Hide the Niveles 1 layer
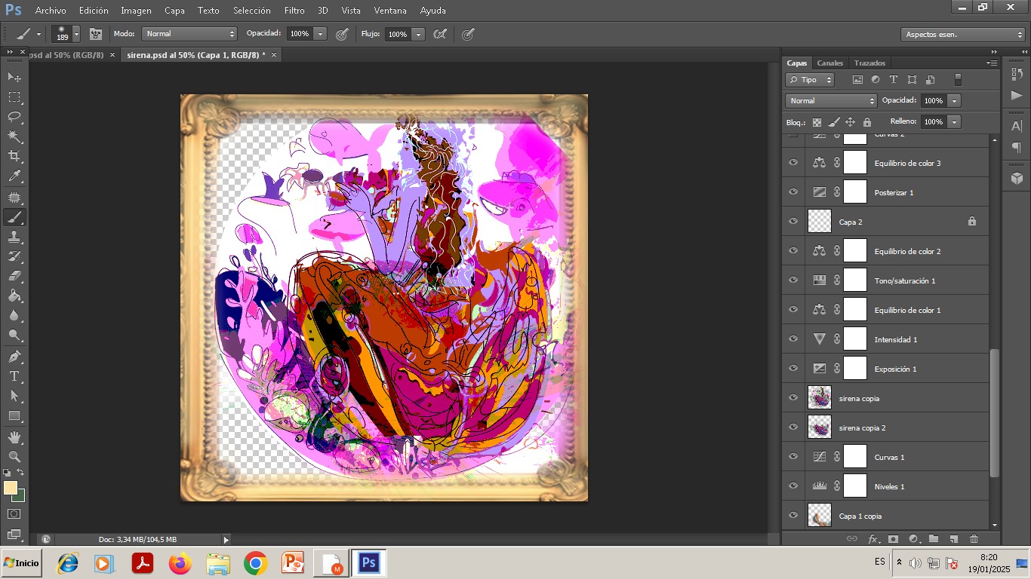Viewport: 1031px width, 579px height. tap(793, 486)
